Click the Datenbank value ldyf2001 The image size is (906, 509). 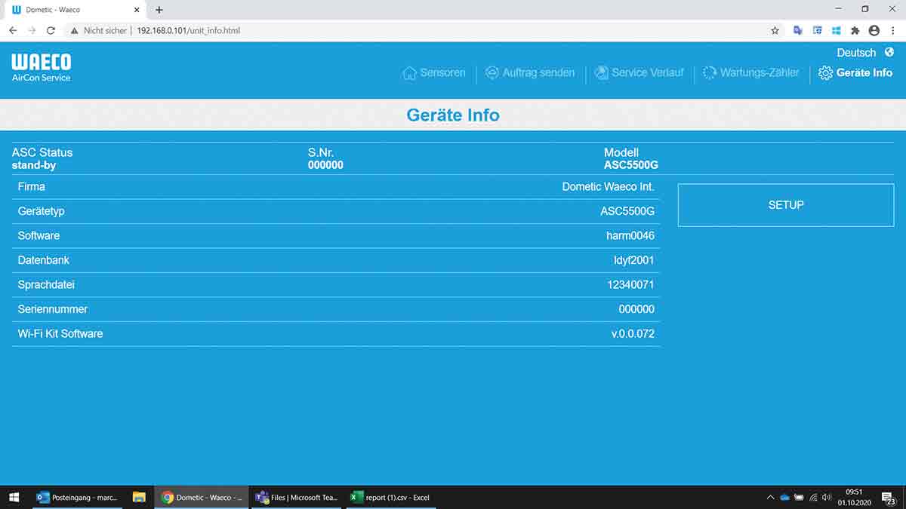pyautogui.click(x=634, y=260)
